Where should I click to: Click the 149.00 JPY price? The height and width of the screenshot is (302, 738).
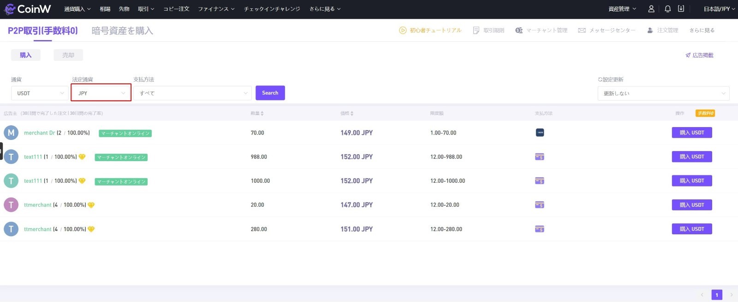pyautogui.click(x=357, y=133)
